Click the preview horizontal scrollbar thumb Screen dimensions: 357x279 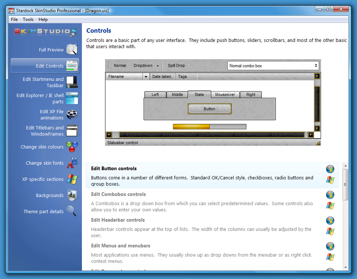pyautogui.click(x=212, y=135)
